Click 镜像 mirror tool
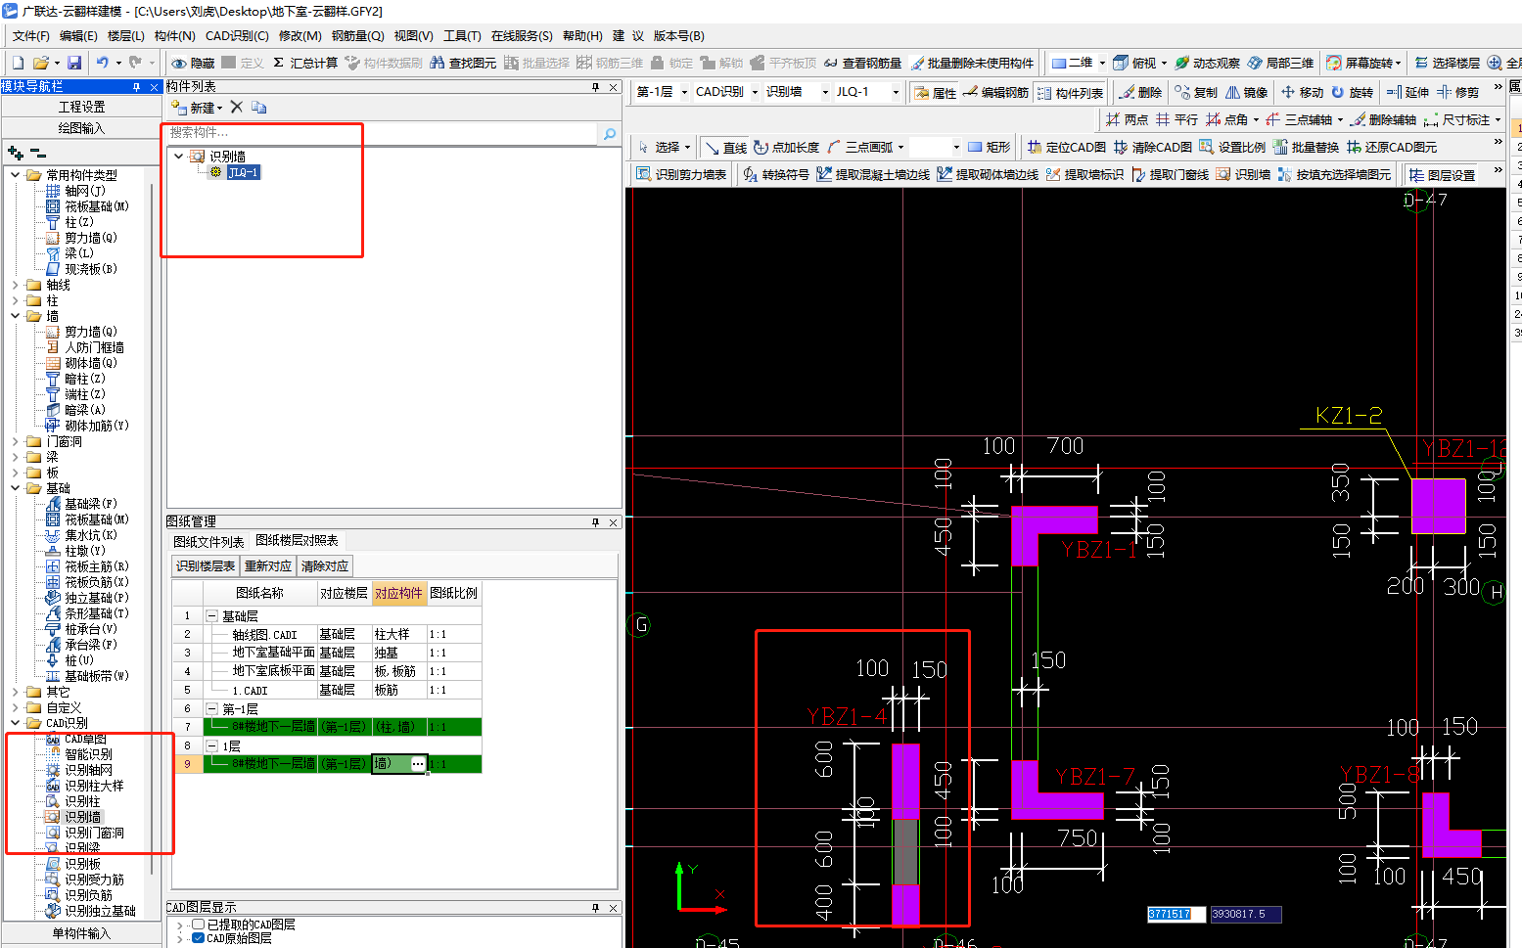1522x948 pixels. pyautogui.click(x=1247, y=92)
